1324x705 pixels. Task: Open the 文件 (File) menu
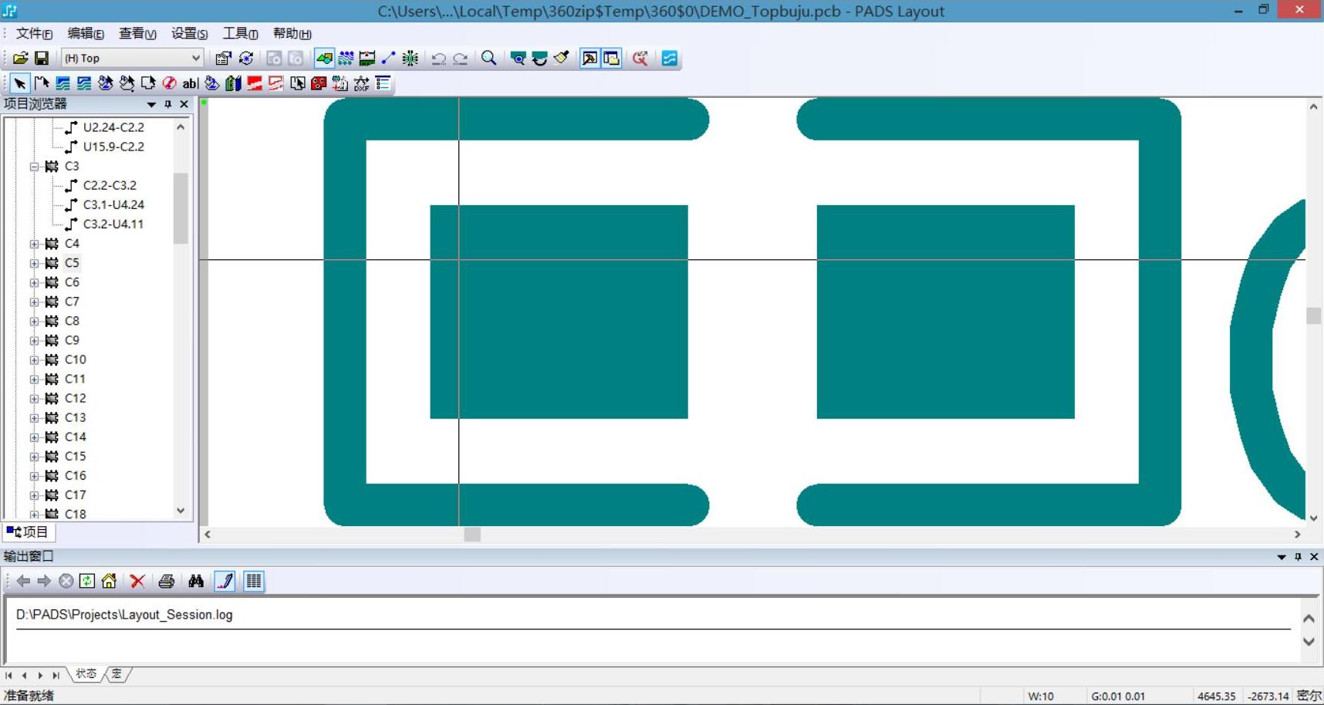(34, 33)
